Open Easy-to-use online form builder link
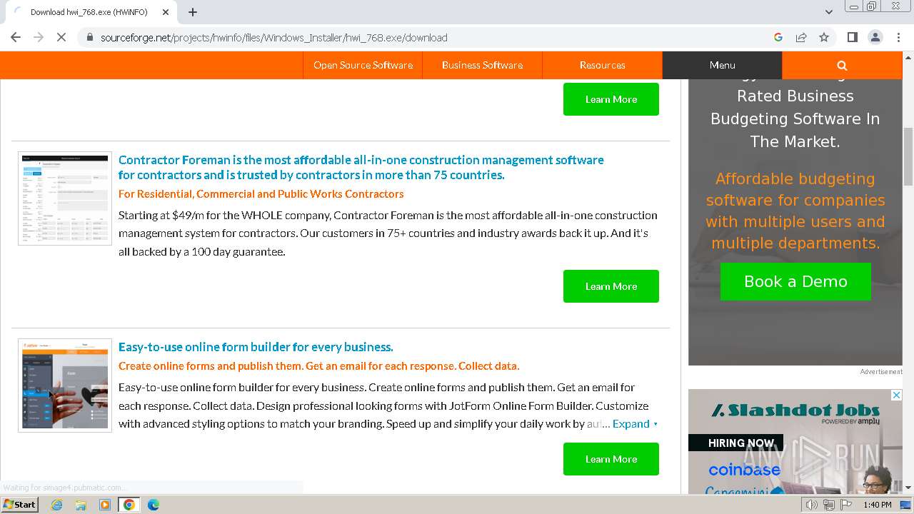914x514 pixels. (256, 347)
